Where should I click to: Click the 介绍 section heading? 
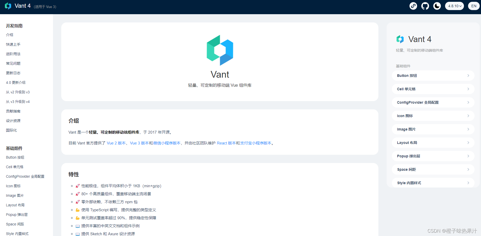(x=74, y=121)
